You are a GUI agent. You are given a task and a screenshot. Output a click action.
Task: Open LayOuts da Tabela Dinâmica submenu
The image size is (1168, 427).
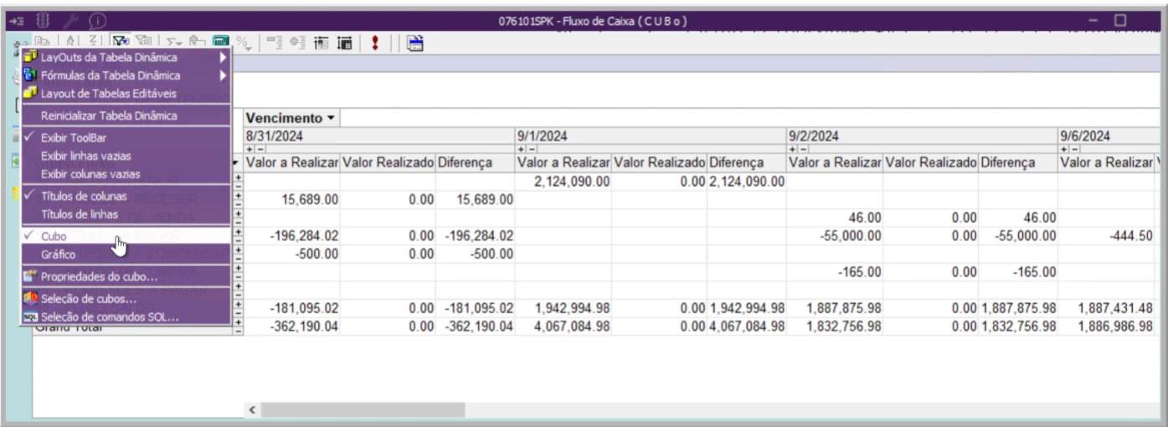tap(126, 57)
